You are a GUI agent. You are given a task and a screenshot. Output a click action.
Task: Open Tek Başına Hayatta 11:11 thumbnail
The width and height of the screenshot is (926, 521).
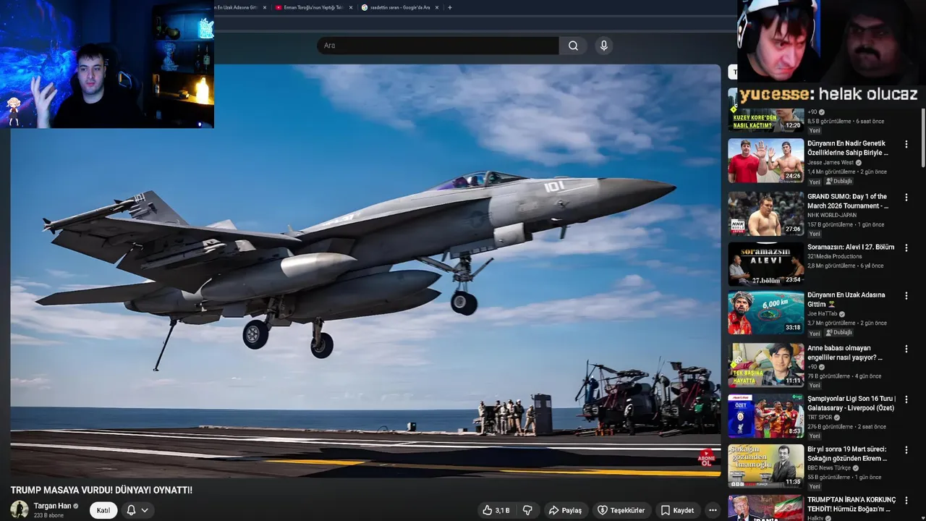pos(765,365)
